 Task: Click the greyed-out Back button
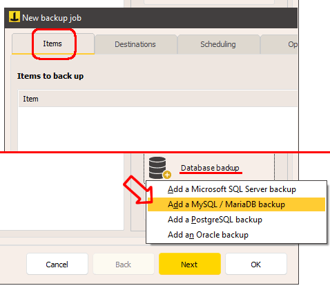pos(124,264)
